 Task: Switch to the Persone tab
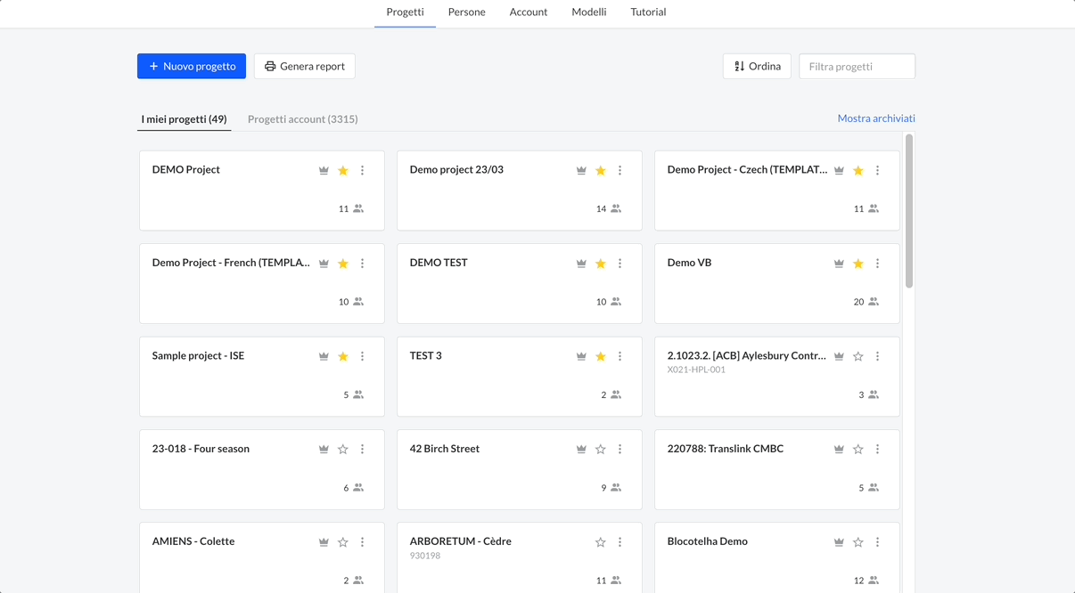(467, 12)
